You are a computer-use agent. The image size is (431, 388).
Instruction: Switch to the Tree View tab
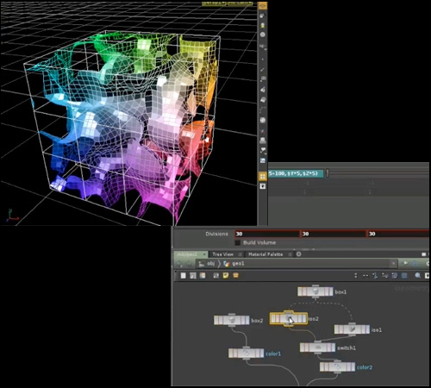pos(222,254)
